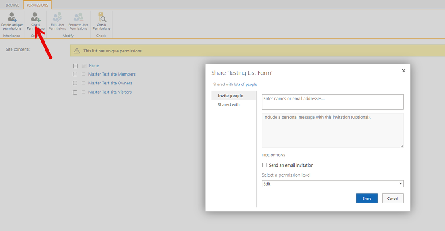Click the blue Share button
Image resolution: width=445 pixels, height=231 pixels.
[x=367, y=199]
